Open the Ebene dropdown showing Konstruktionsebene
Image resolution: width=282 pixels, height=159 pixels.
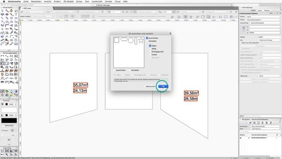pos(263,20)
